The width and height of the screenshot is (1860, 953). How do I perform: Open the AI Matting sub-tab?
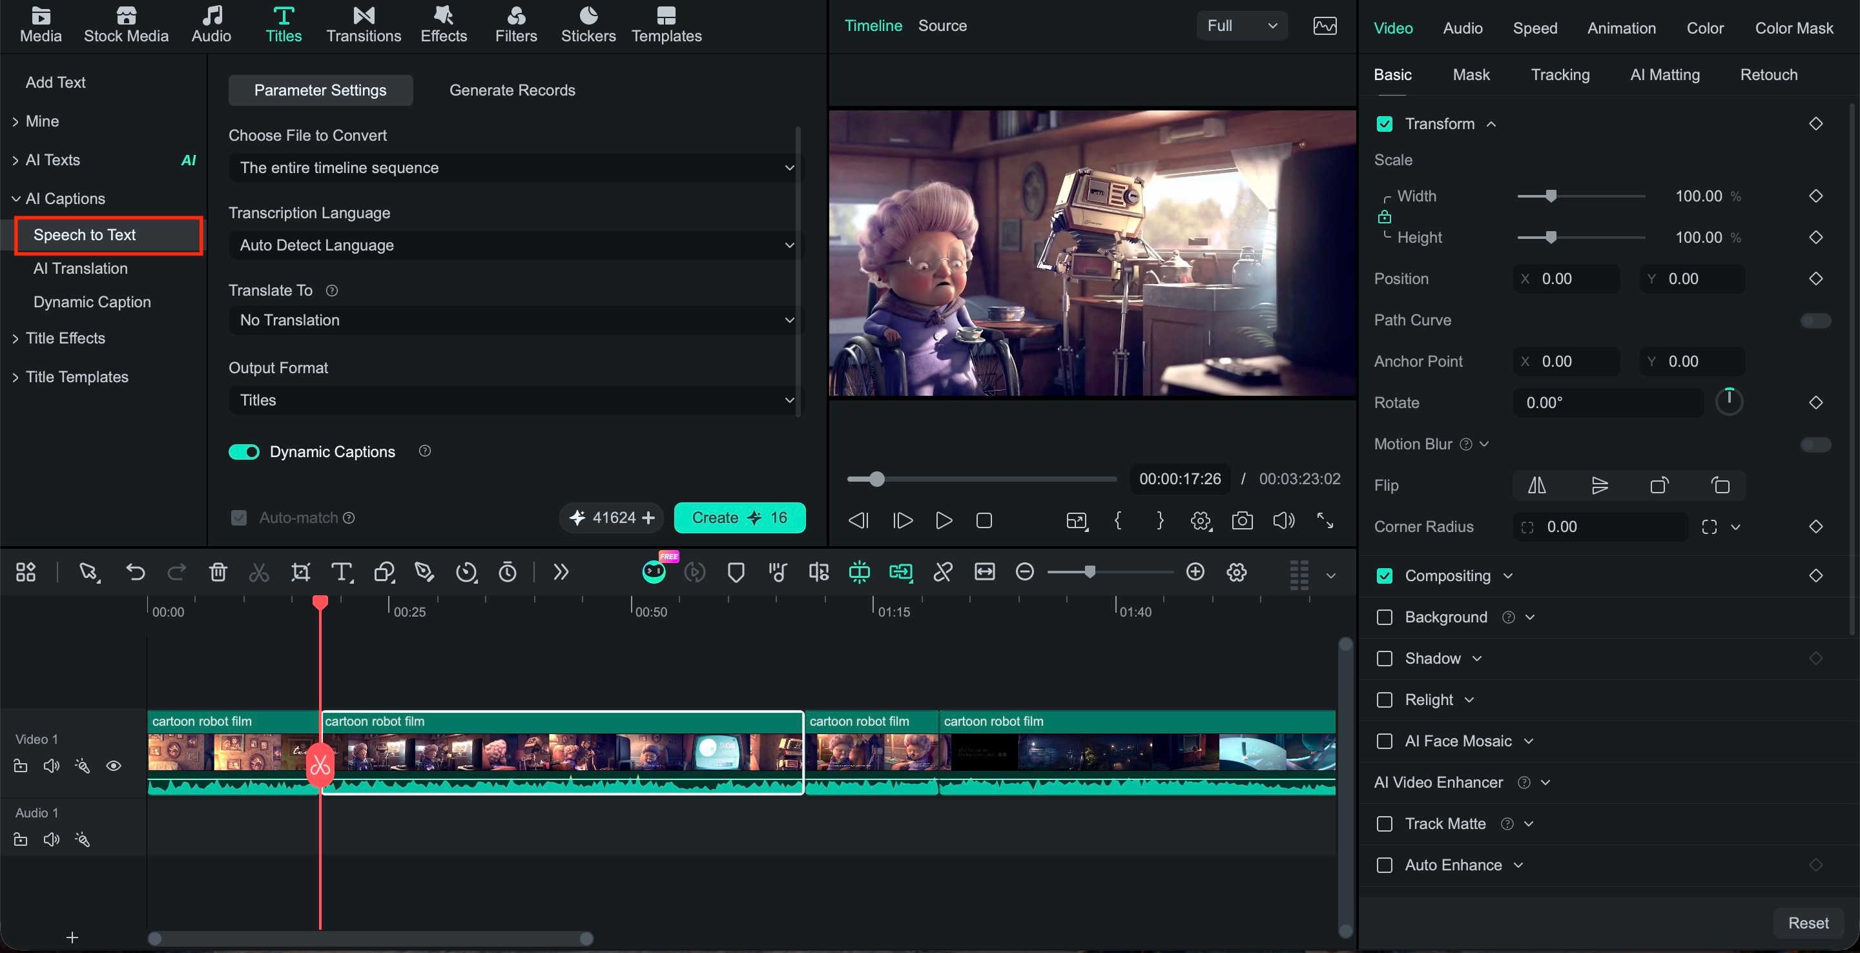click(1664, 74)
